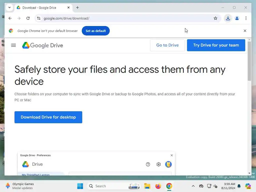Click Try Drive for your team
The height and width of the screenshot is (192, 256).
[x=216, y=45]
